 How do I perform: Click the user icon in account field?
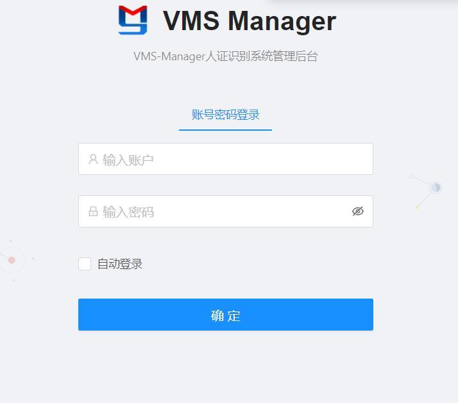point(93,159)
